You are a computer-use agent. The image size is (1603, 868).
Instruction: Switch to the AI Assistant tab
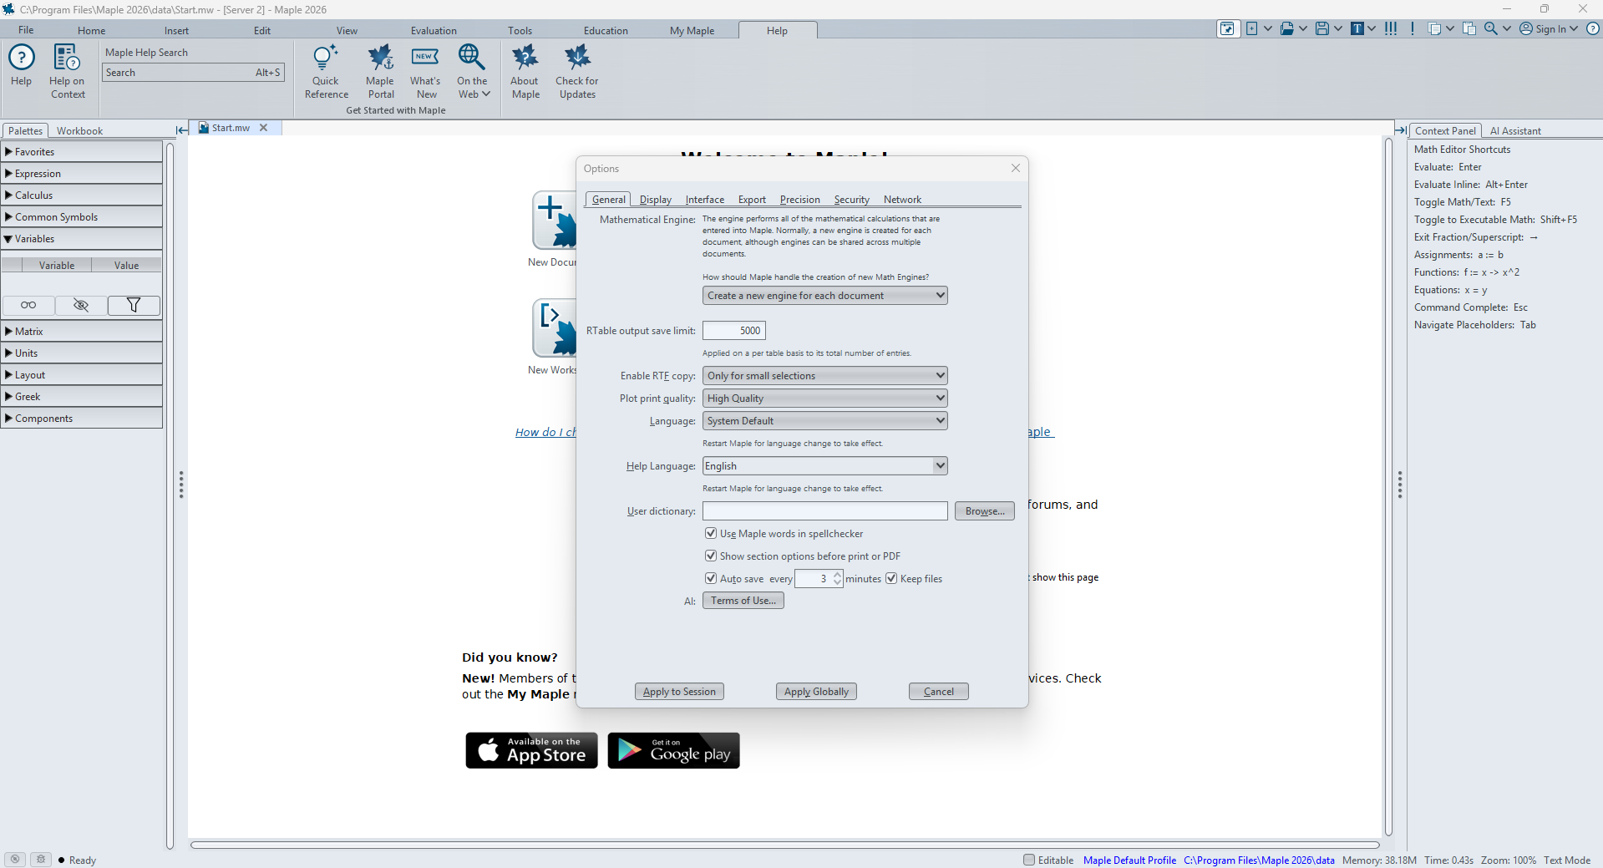[x=1515, y=131]
